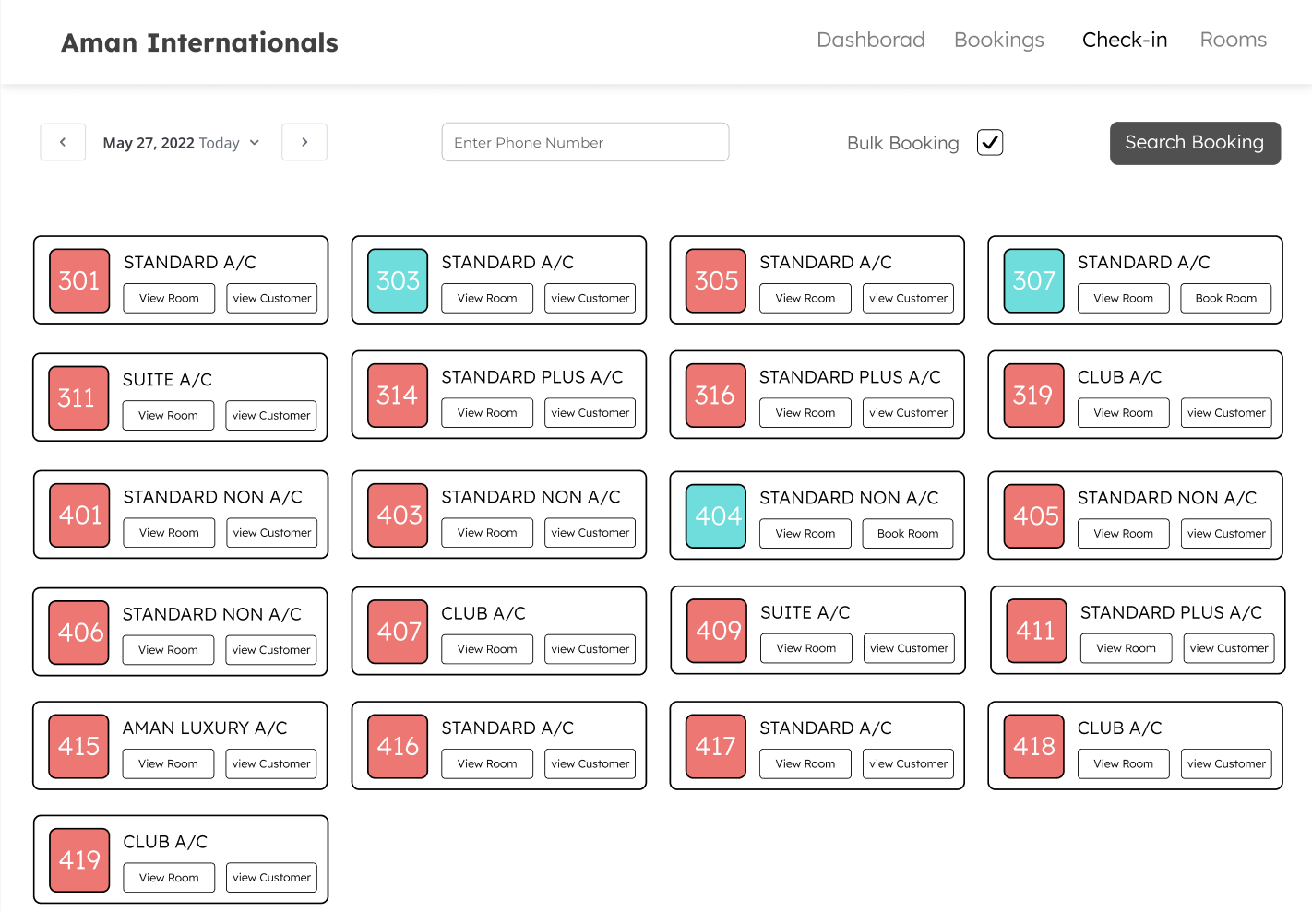1312x911 pixels.
Task: Select the red room 319 tile
Action: tap(1033, 396)
